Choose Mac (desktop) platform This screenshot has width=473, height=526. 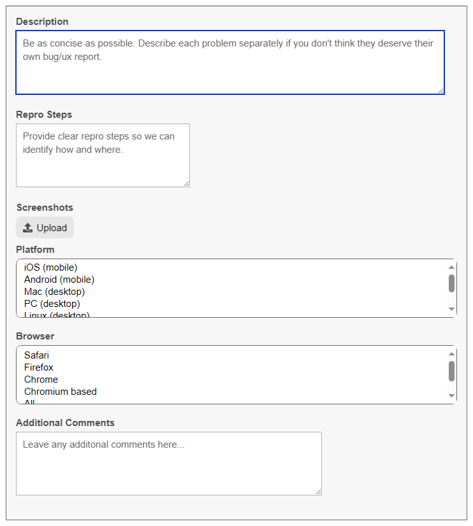point(54,292)
